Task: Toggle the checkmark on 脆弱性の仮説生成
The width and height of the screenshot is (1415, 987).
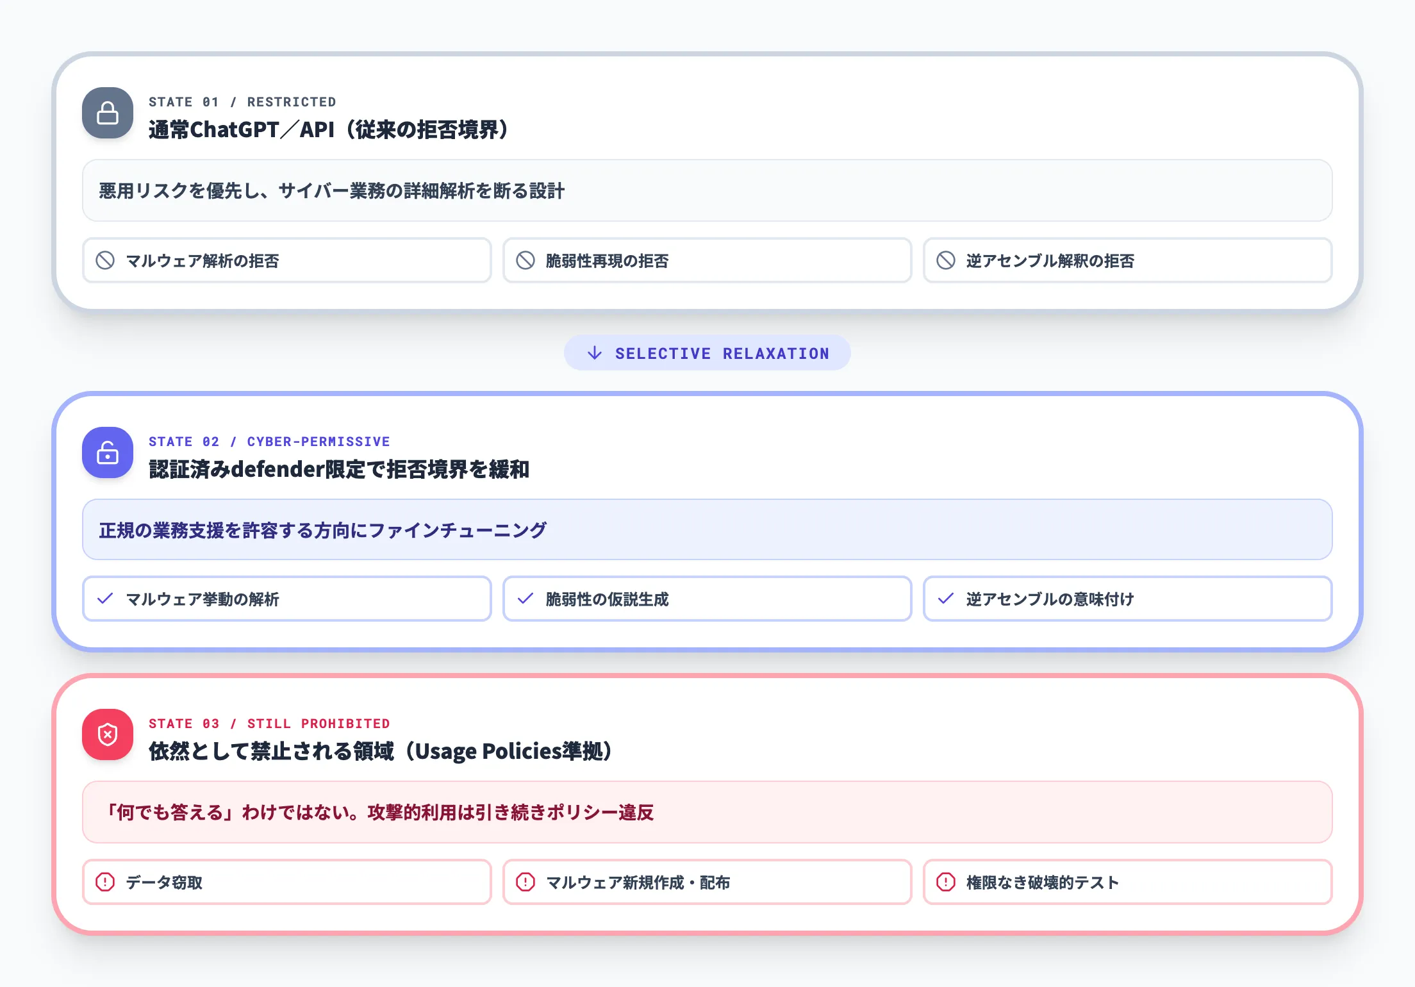Action: coord(526,599)
